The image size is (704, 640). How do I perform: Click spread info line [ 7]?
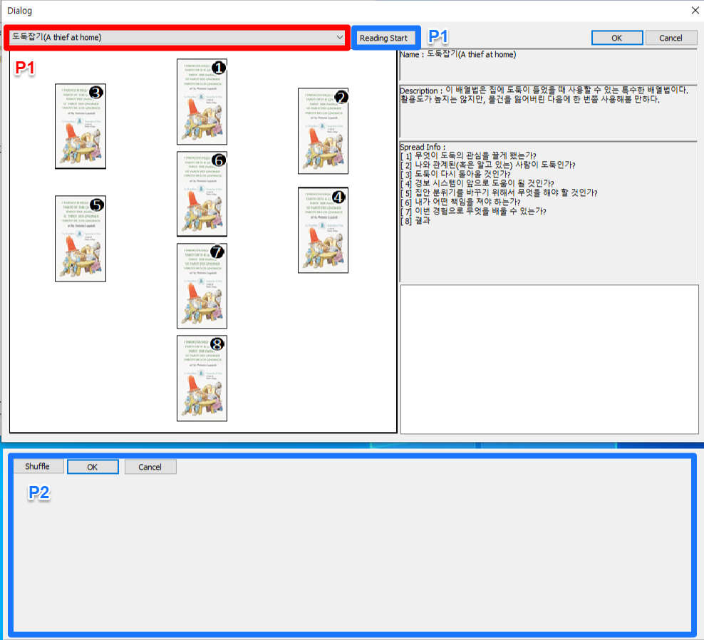click(473, 212)
